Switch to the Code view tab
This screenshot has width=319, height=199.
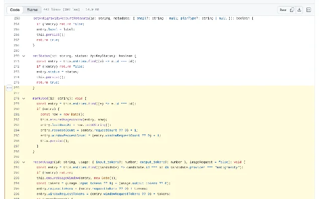pos(15,10)
